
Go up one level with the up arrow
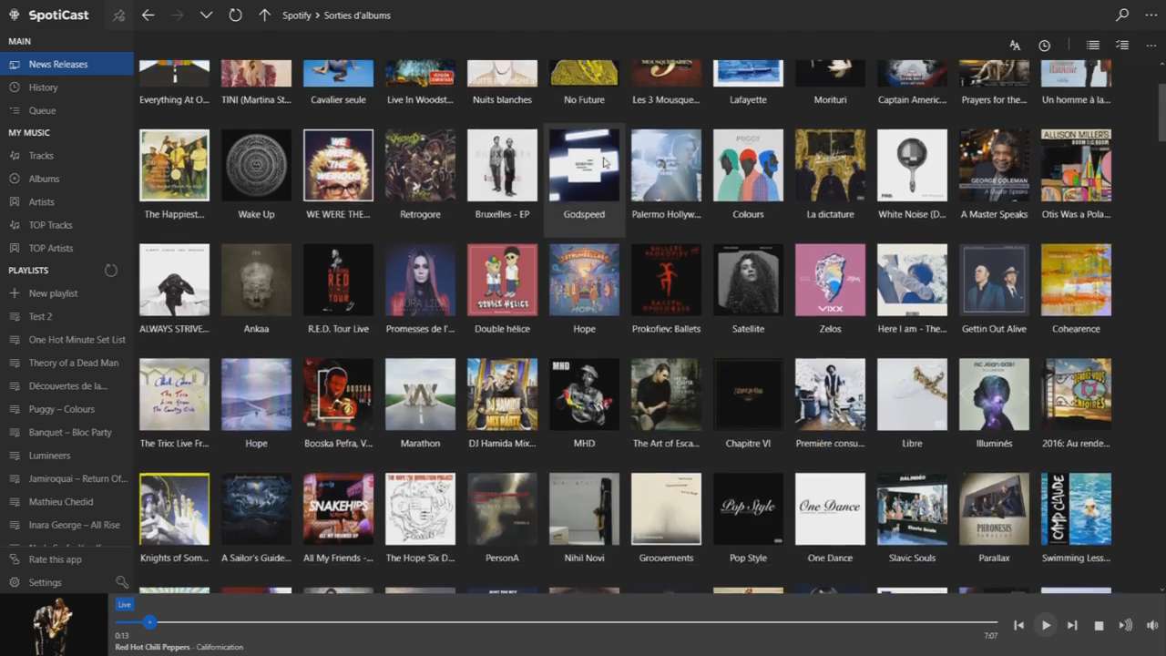click(x=264, y=15)
